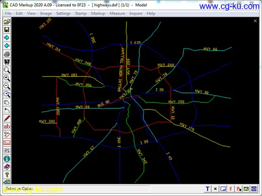Viewport: 262px width, 196px height.
Task: Select the zoom out magnifier tool
Action: (7, 86)
